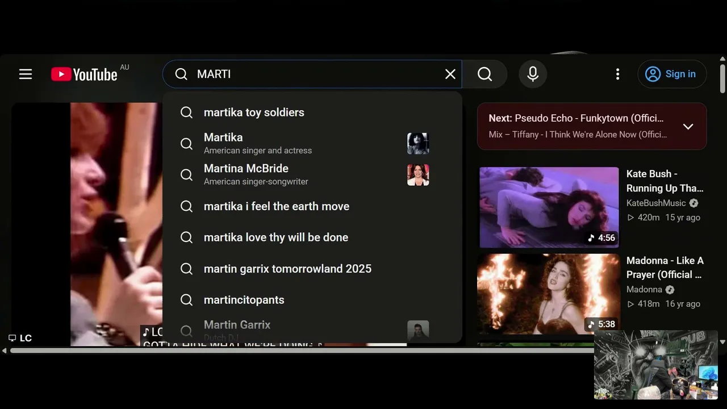Viewport: 727px width, 409px height.
Task: Clear the search box with the X
Action: point(450,74)
